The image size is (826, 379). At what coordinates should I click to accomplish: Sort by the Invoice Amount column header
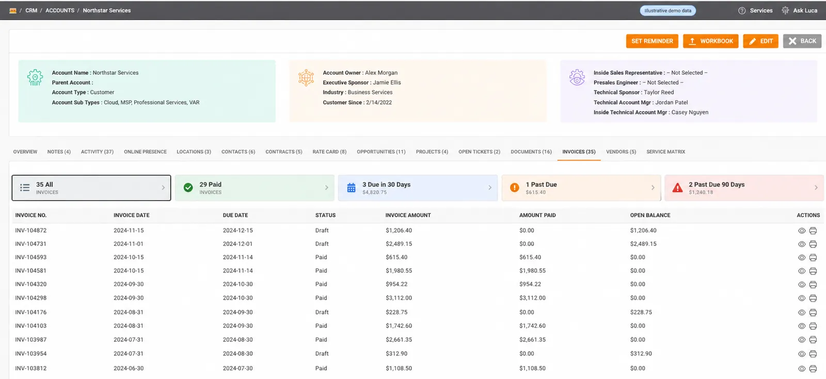[x=408, y=216]
